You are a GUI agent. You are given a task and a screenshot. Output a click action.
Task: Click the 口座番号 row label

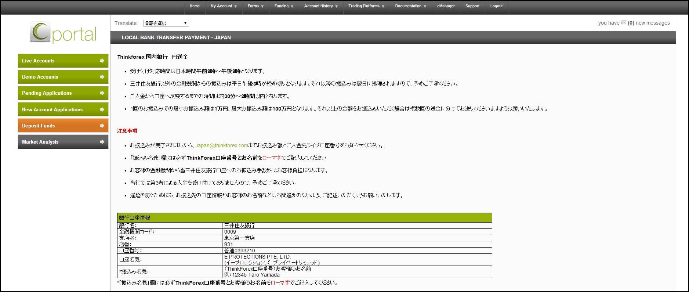[130, 250]
